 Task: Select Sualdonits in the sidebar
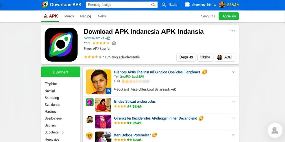pyautogui.click(x=52, y=105)
